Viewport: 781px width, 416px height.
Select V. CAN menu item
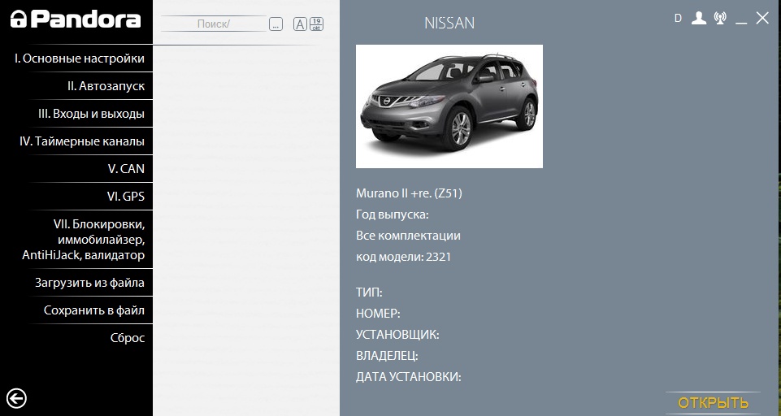[126, 169]
